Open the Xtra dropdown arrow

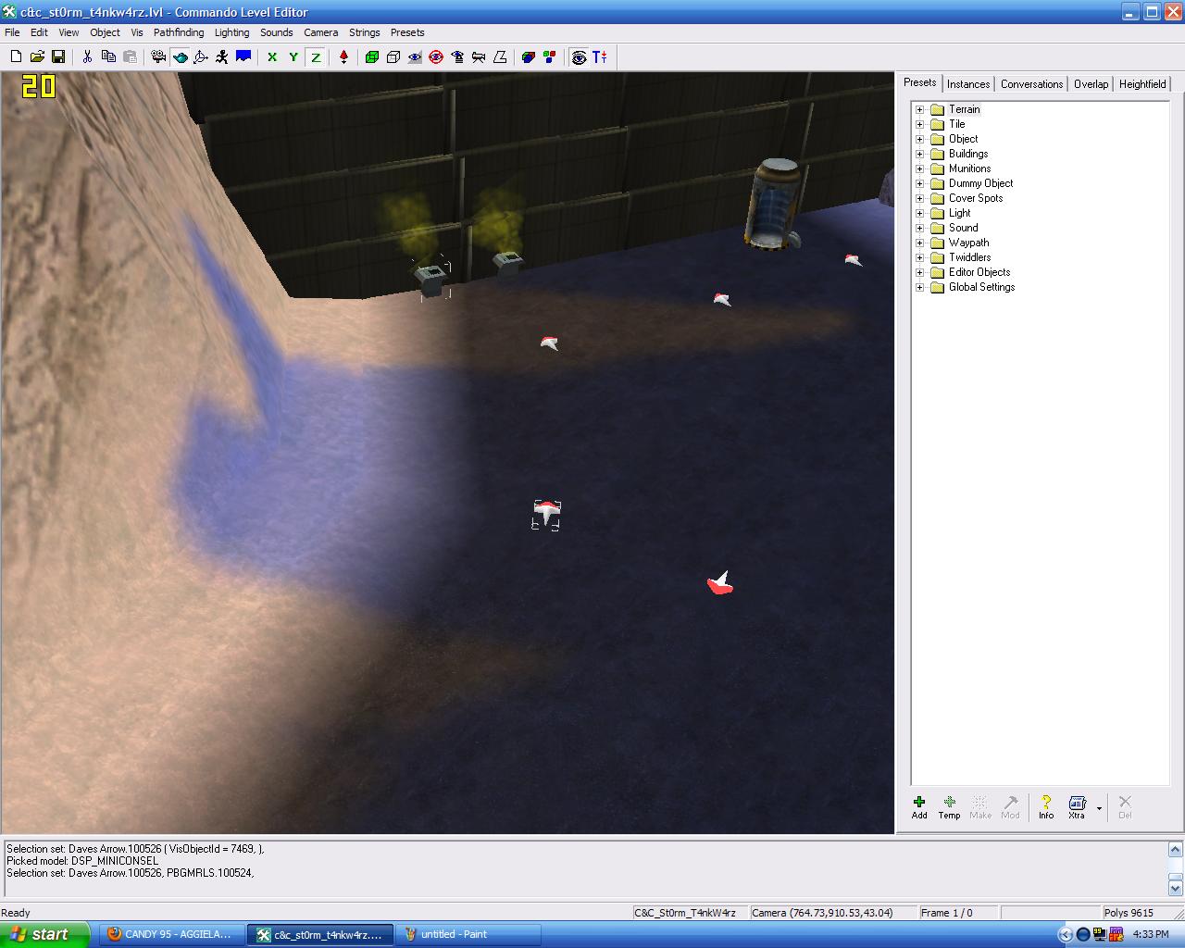(x=1099, y=808)
